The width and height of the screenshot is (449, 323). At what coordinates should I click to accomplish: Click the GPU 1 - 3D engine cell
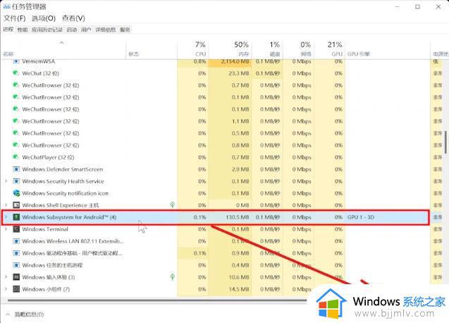click(388, 217)
